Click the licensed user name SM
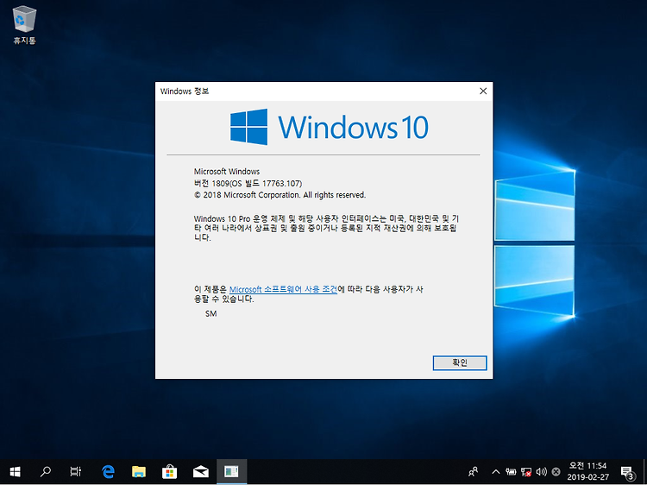The height and width of the screenshot is (485, 647). pos(210,314)
